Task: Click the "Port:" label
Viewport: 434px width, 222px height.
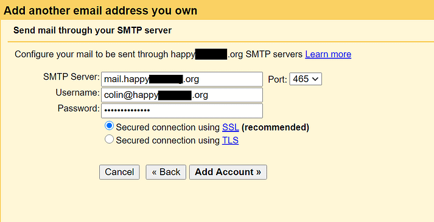Action: point(278,80)
